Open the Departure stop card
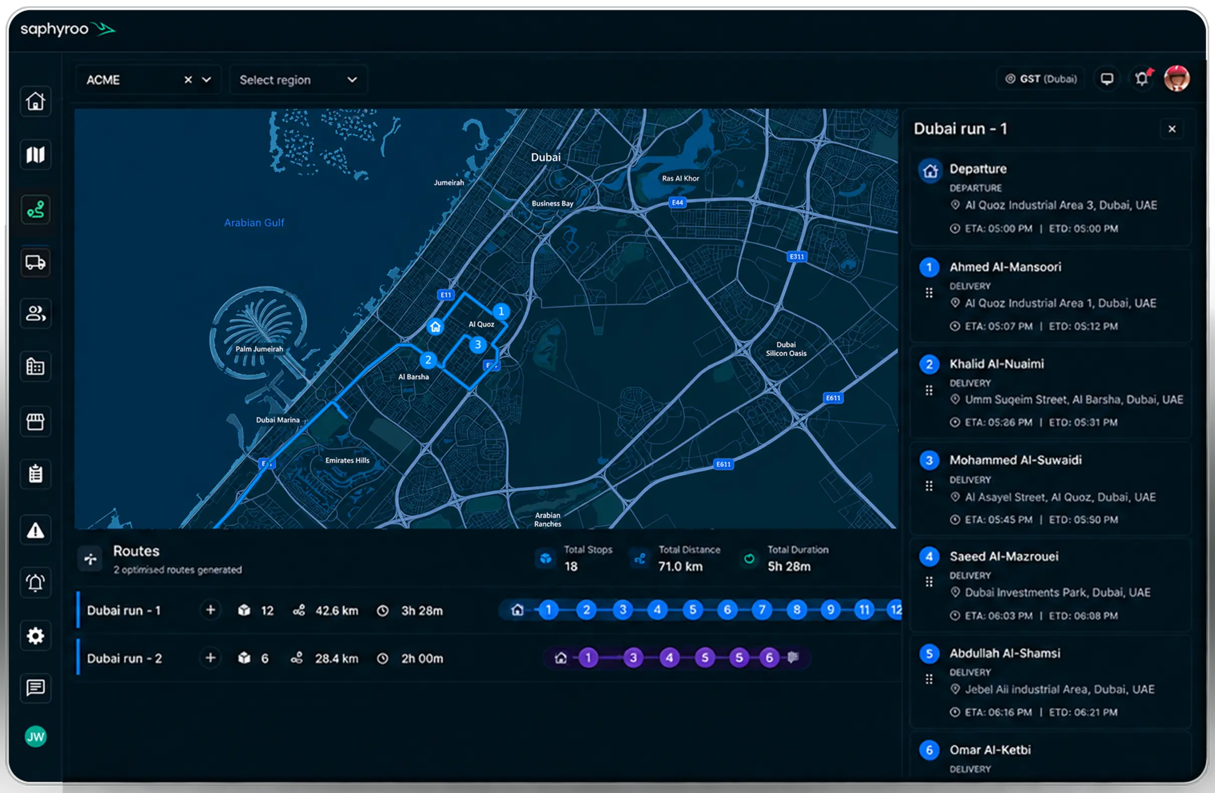The width and height of the screenshot is (1215, 793). click(x=1051, y=198)
